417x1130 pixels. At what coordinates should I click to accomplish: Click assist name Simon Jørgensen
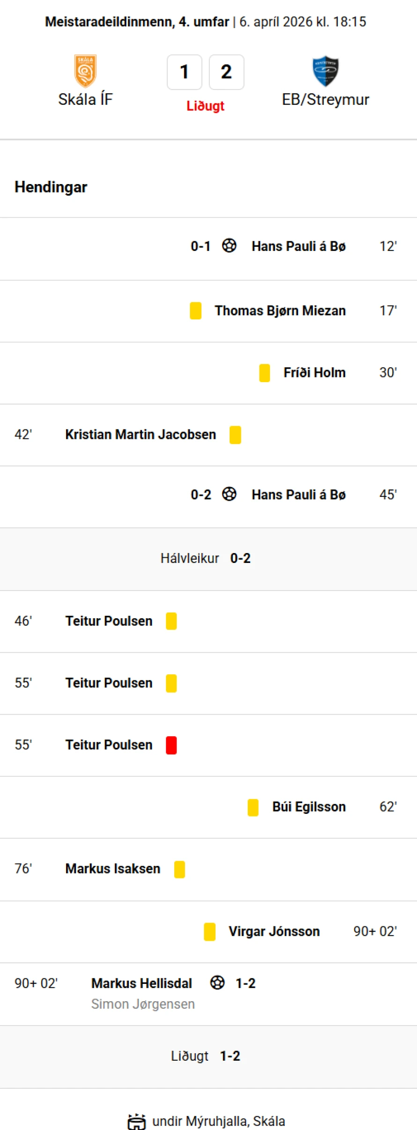[x=143, y=1004]
